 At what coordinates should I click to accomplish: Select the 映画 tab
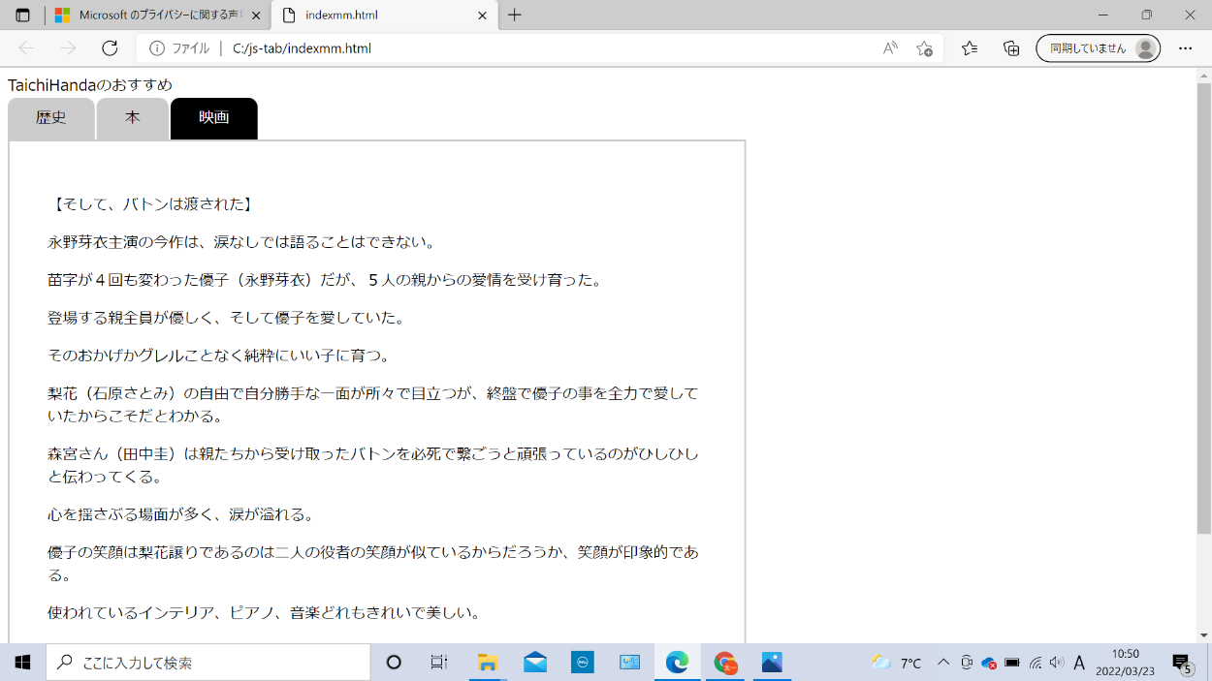tap(213, 118)
